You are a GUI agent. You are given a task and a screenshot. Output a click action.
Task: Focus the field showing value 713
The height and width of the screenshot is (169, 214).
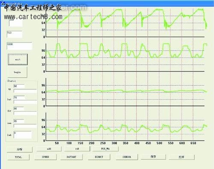click(15, 34)
